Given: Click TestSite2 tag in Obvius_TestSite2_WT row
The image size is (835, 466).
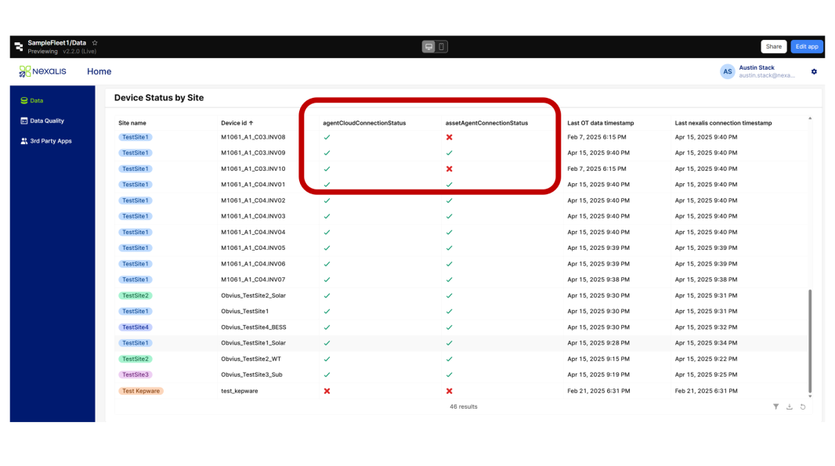Looking at the screenshot, I should (136, 359).
